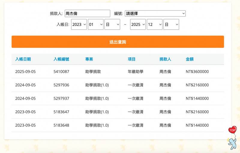Select receipt number 5297936
This screenshot has height=153, width=240.
tap(61, 85)
